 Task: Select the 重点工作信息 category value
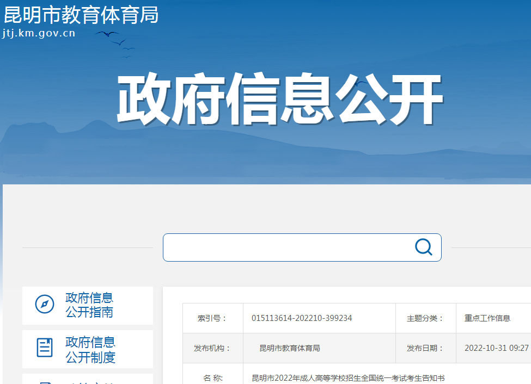click(487, 318)
